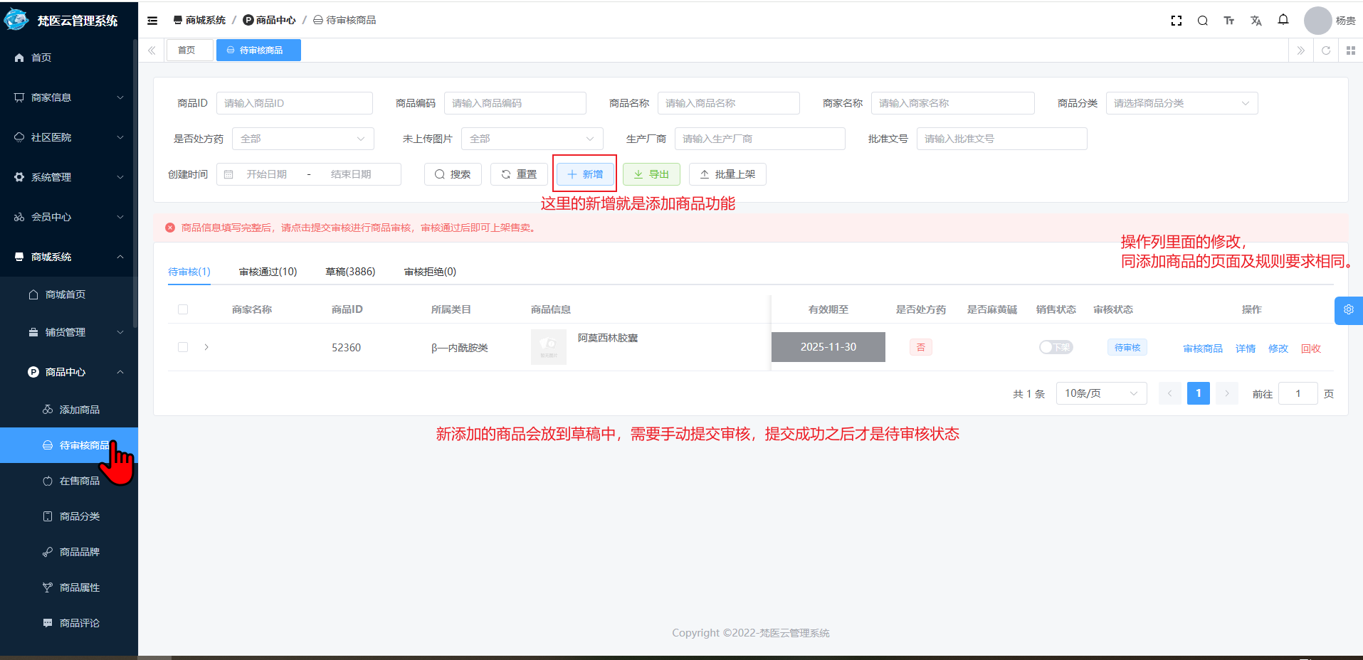Viewport: 1363px width, 660px height.
Task: Type in the 商品名称 input field
Action: pos(727,102)
